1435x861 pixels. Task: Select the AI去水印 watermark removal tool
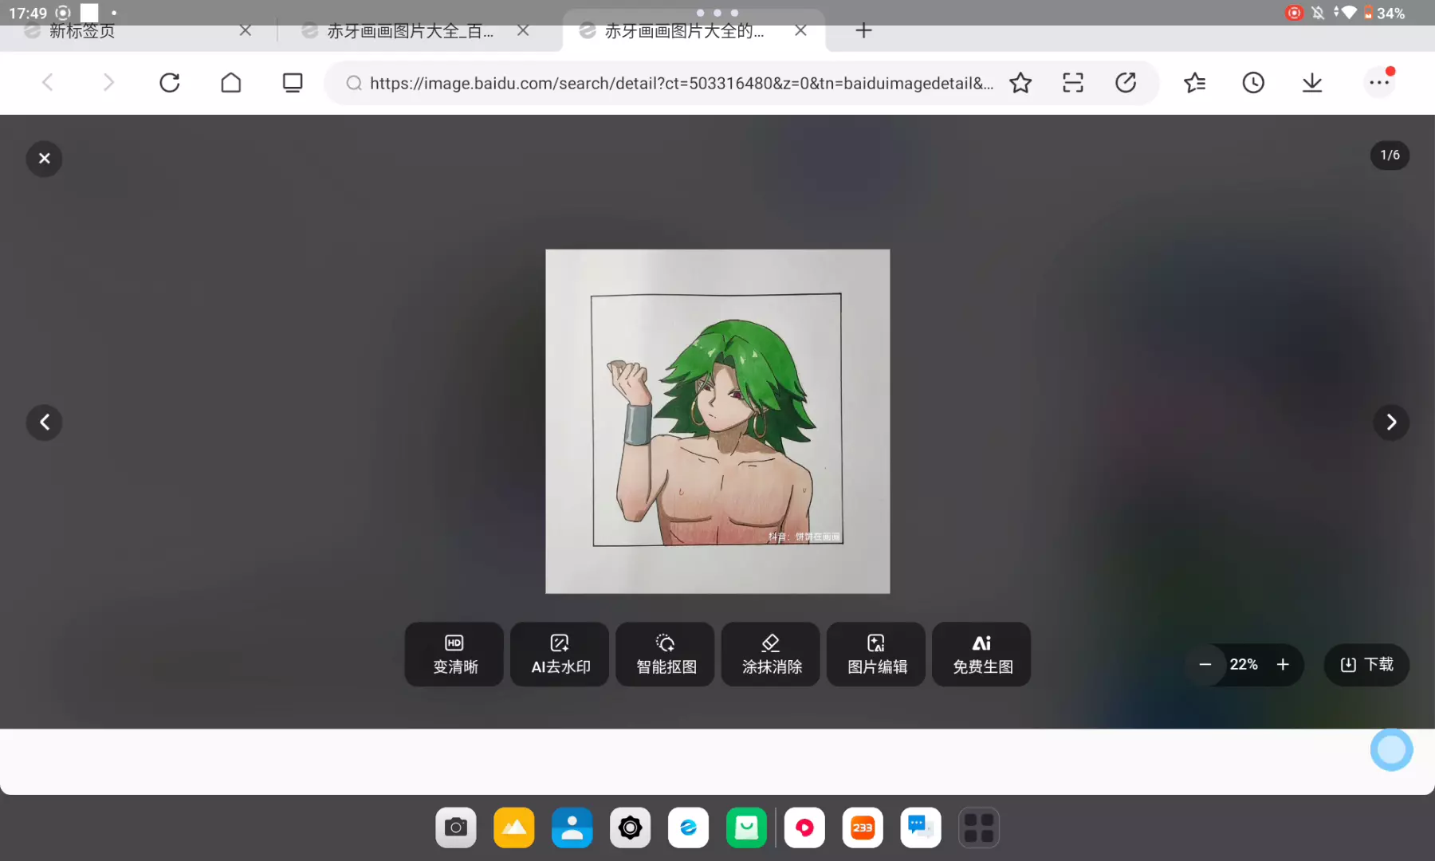point(560,655)
